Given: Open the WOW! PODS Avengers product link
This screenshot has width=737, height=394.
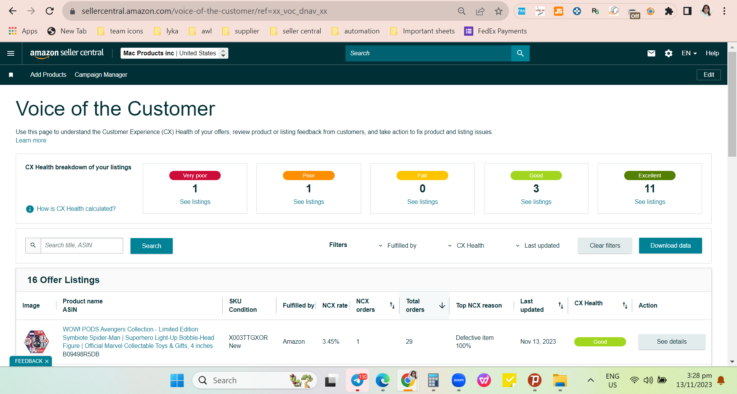Looking at the screenshot, I should pos(139,338).
